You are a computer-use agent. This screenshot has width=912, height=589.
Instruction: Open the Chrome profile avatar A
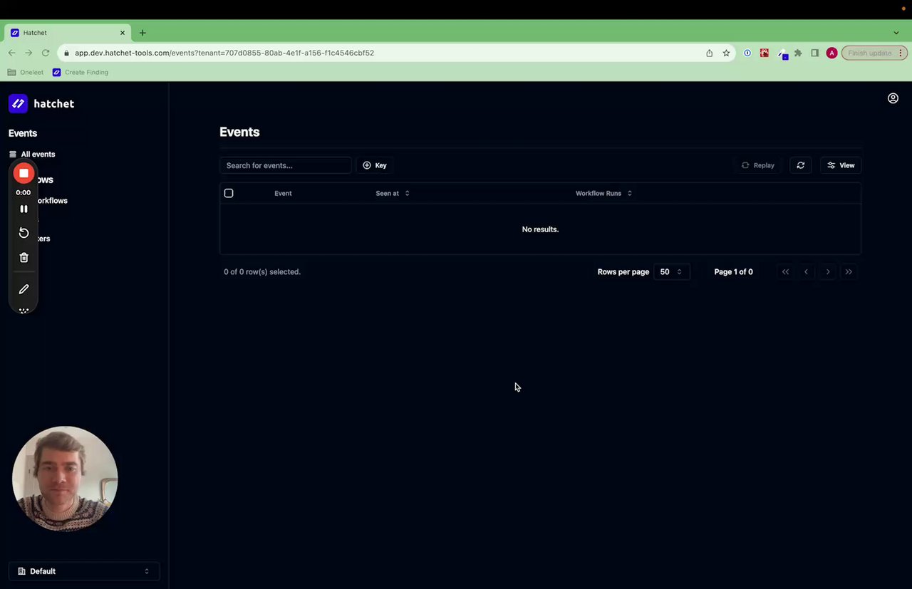click(831, 53)
